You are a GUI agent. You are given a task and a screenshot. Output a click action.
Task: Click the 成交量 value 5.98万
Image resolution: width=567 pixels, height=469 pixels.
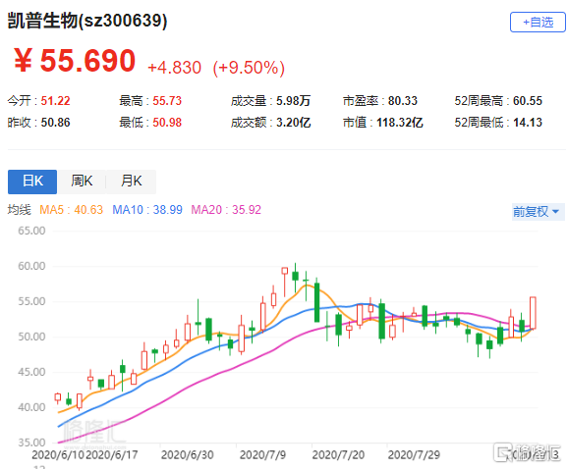tap(293, 101)
